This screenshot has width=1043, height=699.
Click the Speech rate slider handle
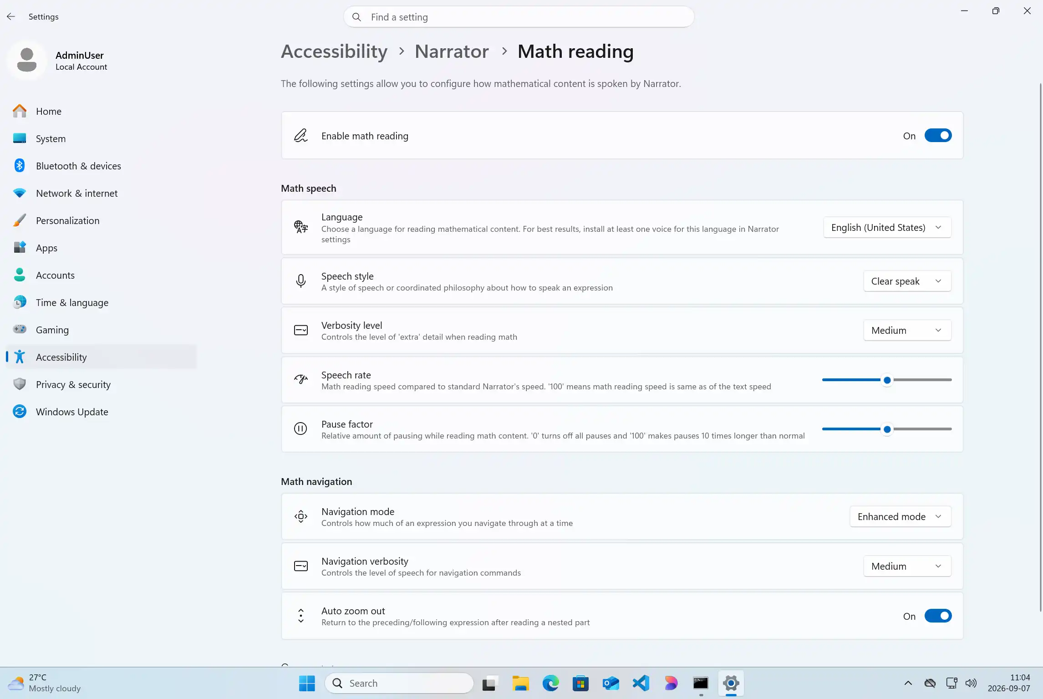[887, 380]
